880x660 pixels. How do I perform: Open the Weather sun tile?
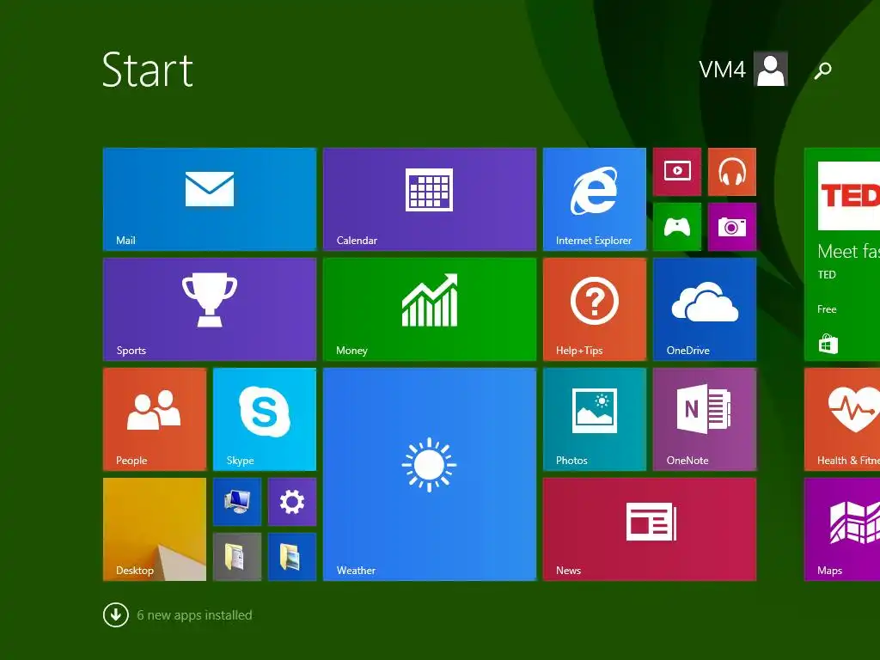click(x=430, y=474)
